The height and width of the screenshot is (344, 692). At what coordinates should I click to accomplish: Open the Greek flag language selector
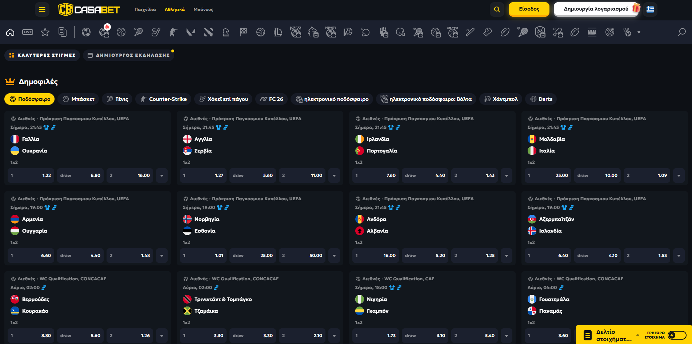650,9
